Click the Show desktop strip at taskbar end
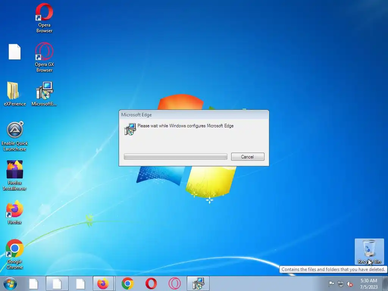The image size is (388, 291). (x=385, y=283)
